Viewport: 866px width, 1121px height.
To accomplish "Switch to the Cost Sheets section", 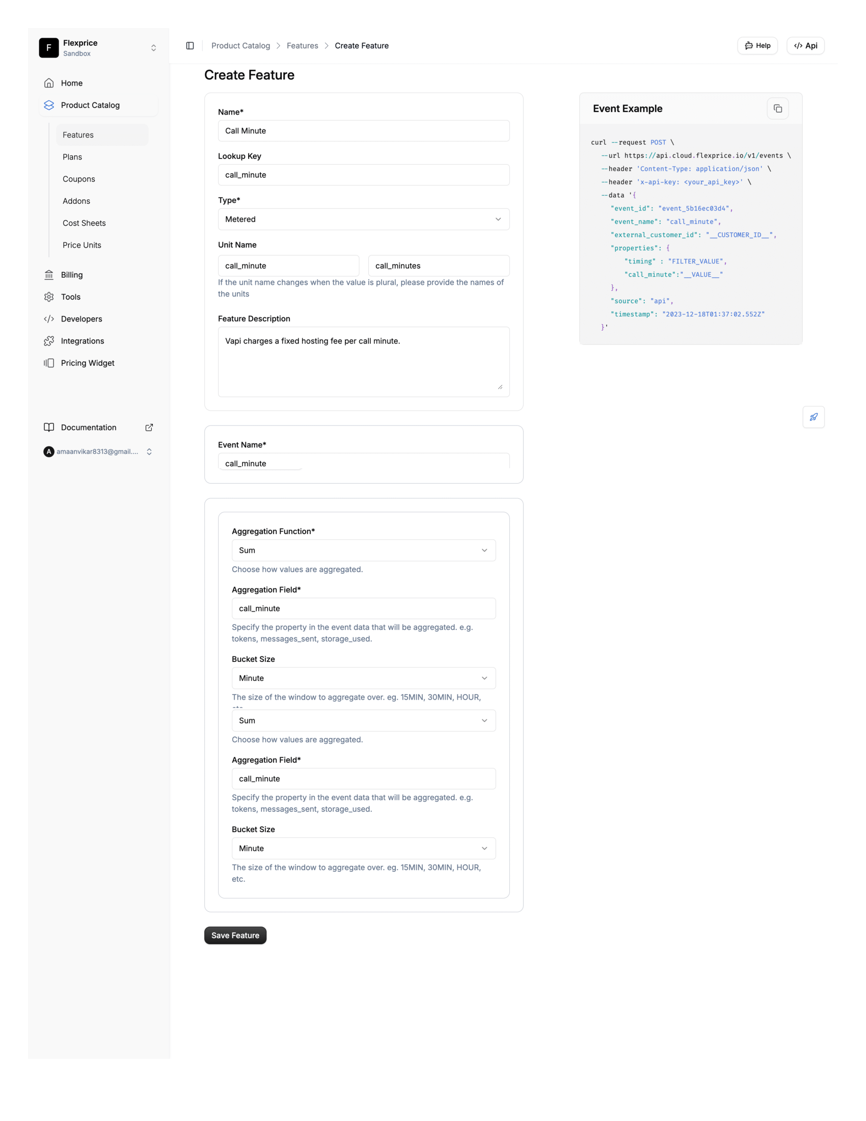I will pyautogui.click(x=84, y=223).
